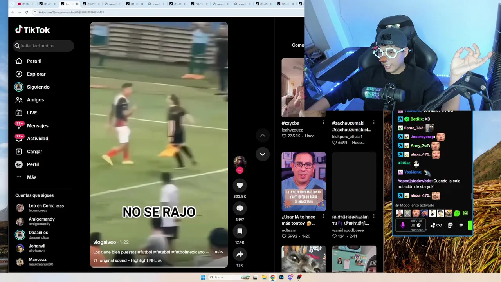Screen dimensions: 501x282
Task: Click the TikTok logo
Action: click(x=32, y=30)
